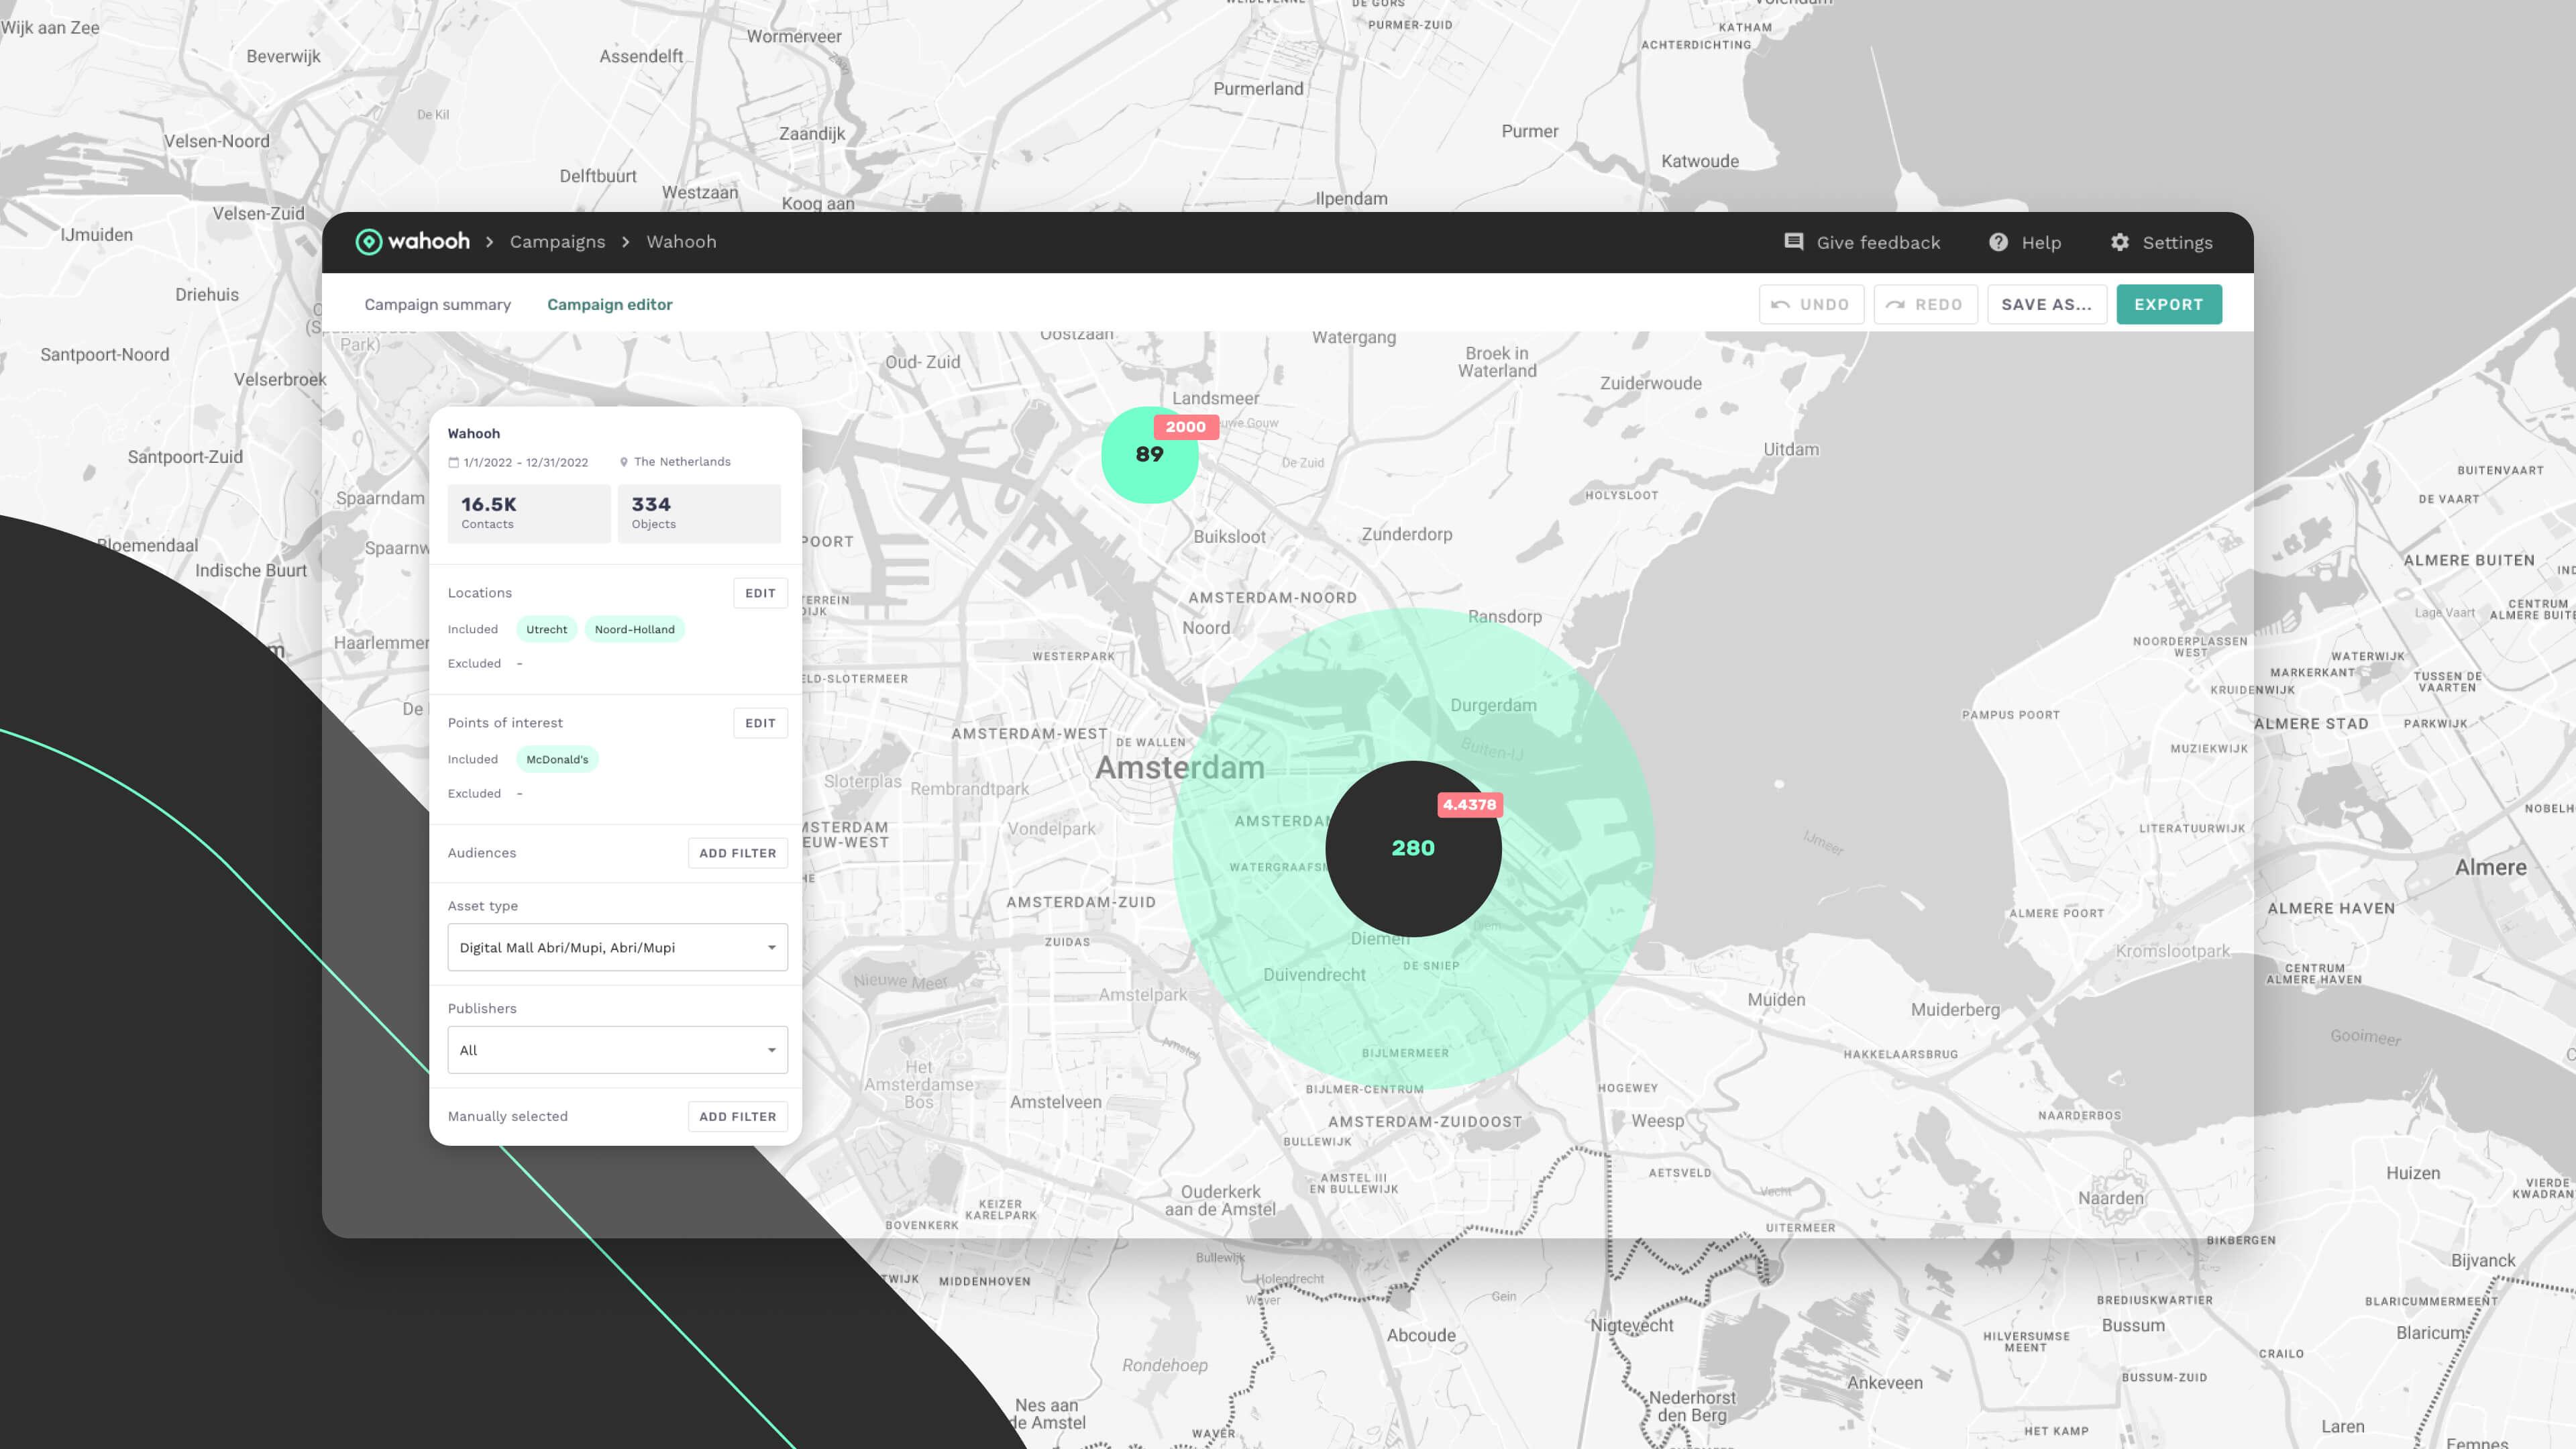Image resolution: width=2576 pixels, height=1449 pixels.
Task: Click the red 4.4378 badge on map
Action: (1469, 805)
